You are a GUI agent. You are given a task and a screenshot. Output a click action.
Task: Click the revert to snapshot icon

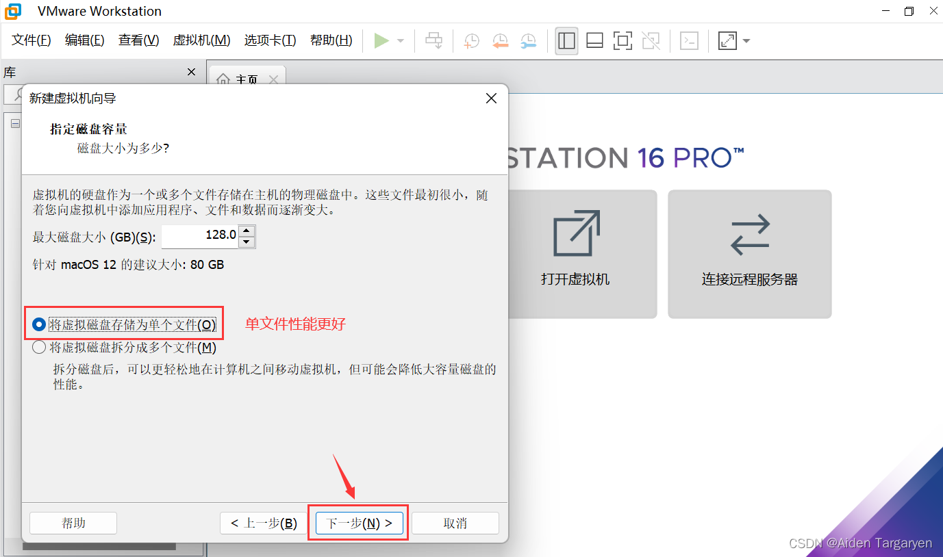(x=500, y=41)
